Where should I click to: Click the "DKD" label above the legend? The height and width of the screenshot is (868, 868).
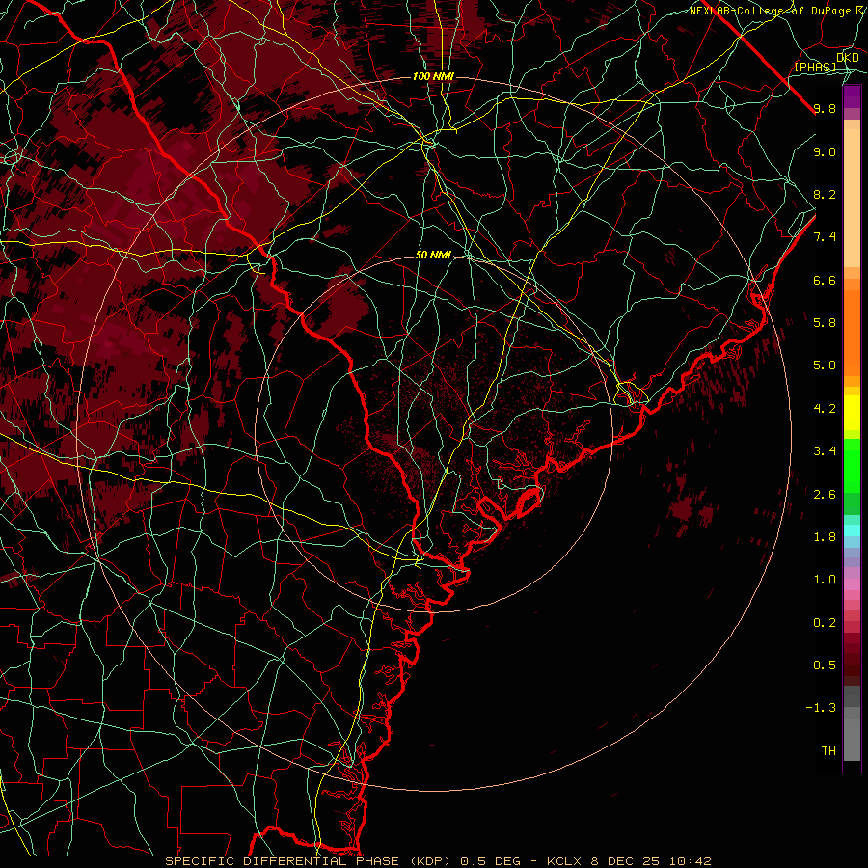click(847, 58)
